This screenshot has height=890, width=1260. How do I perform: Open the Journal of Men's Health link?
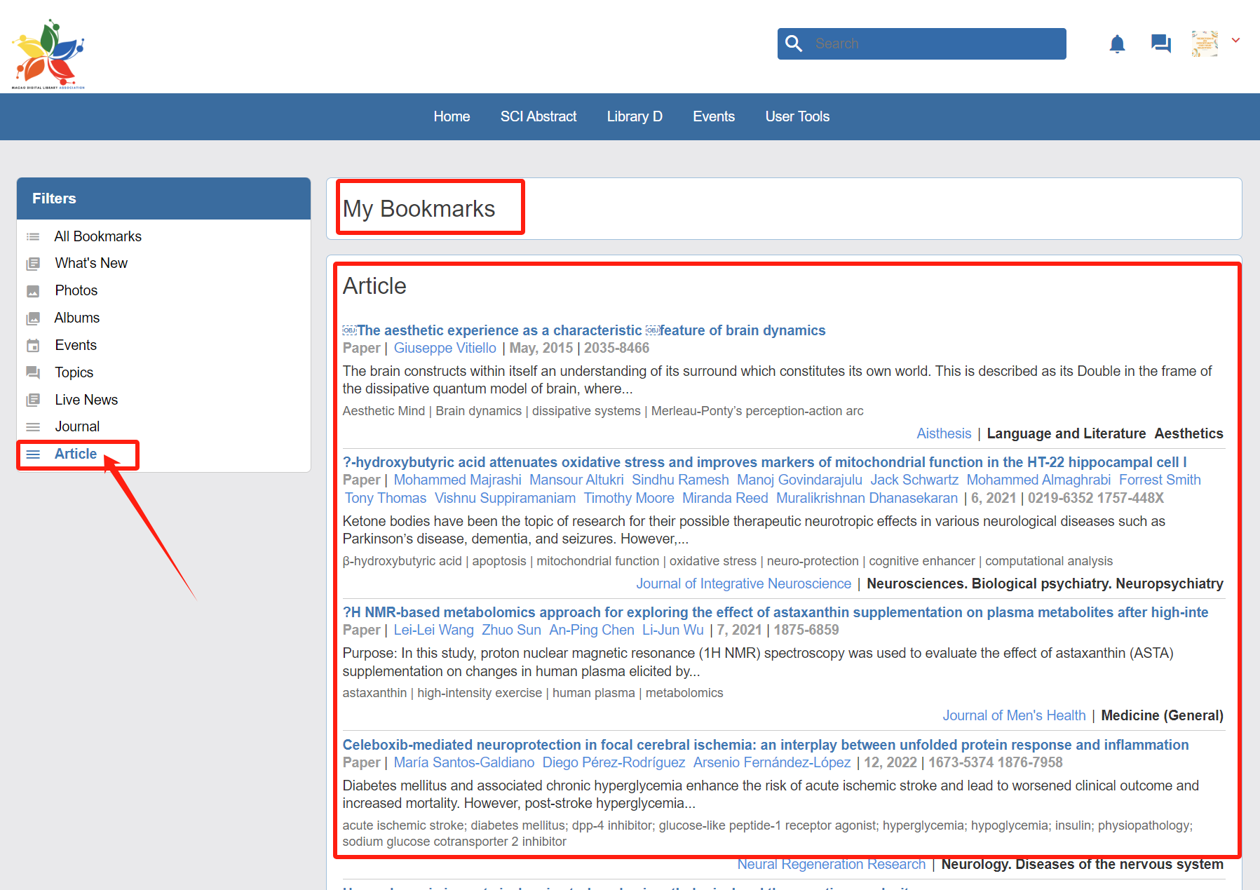click(x=1013, y=715)
